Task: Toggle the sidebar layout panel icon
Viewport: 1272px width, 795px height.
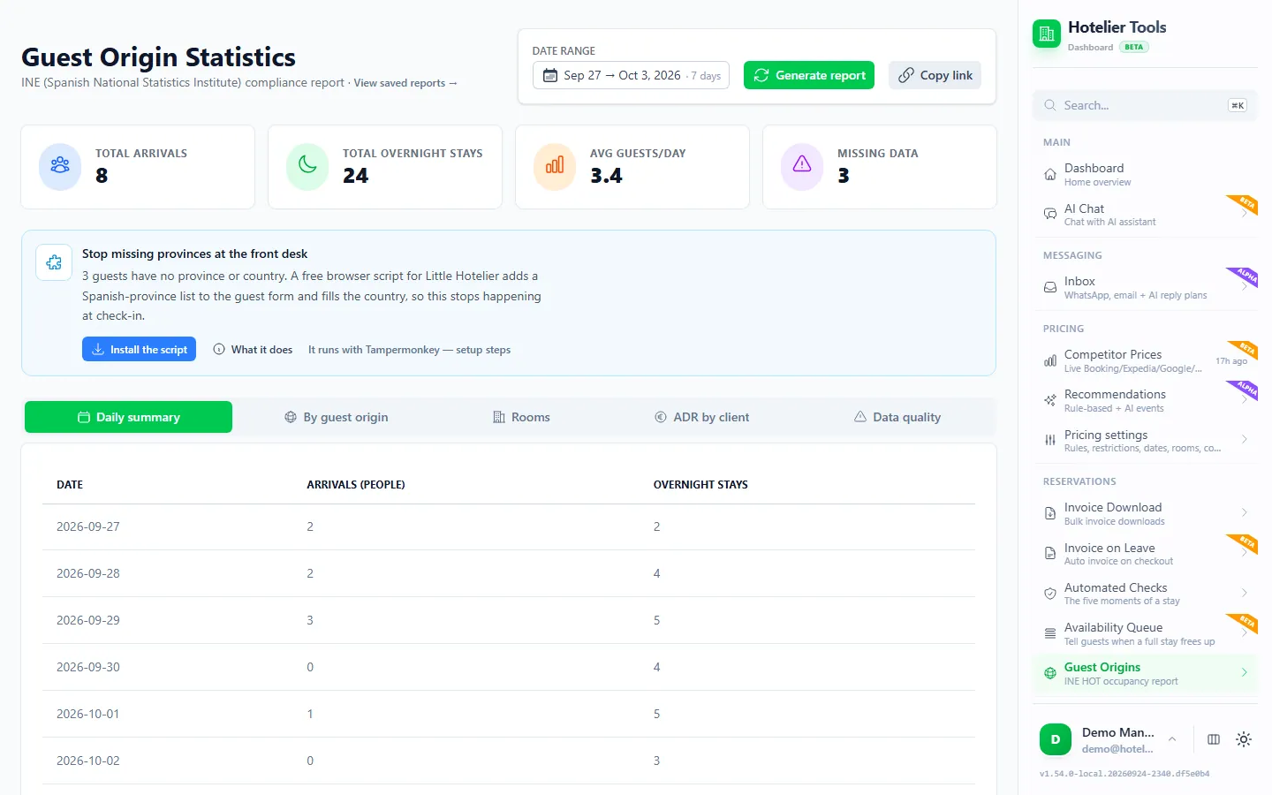Action: tap(1214, 739)
